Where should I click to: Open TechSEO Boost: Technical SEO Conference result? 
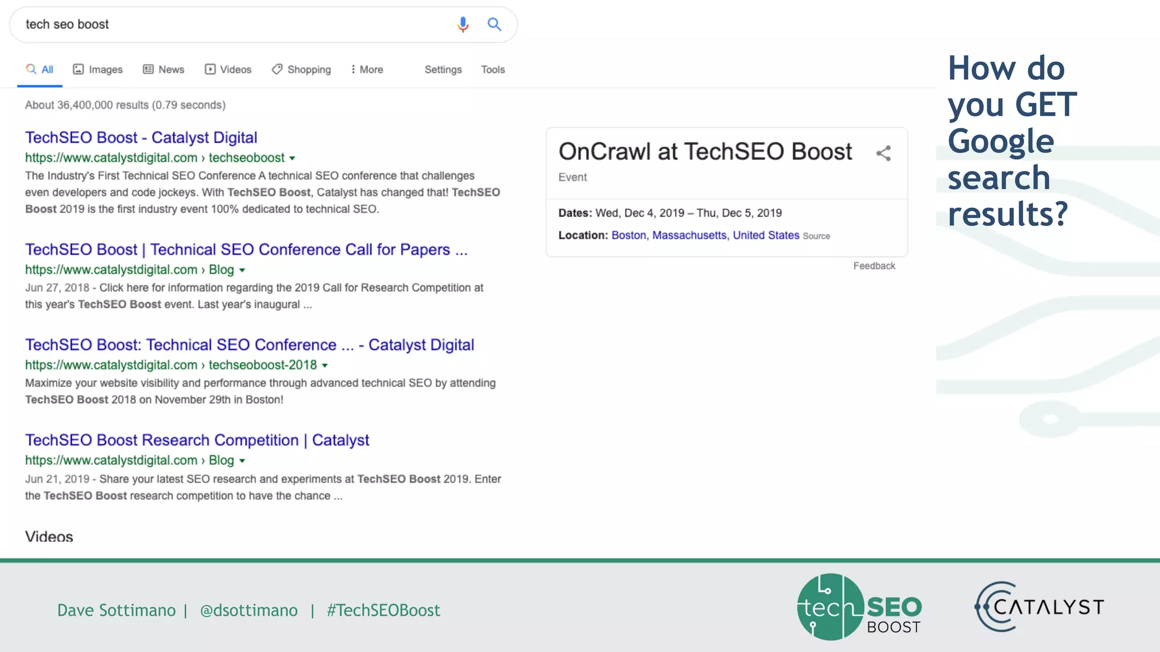(x=250, y=345)
